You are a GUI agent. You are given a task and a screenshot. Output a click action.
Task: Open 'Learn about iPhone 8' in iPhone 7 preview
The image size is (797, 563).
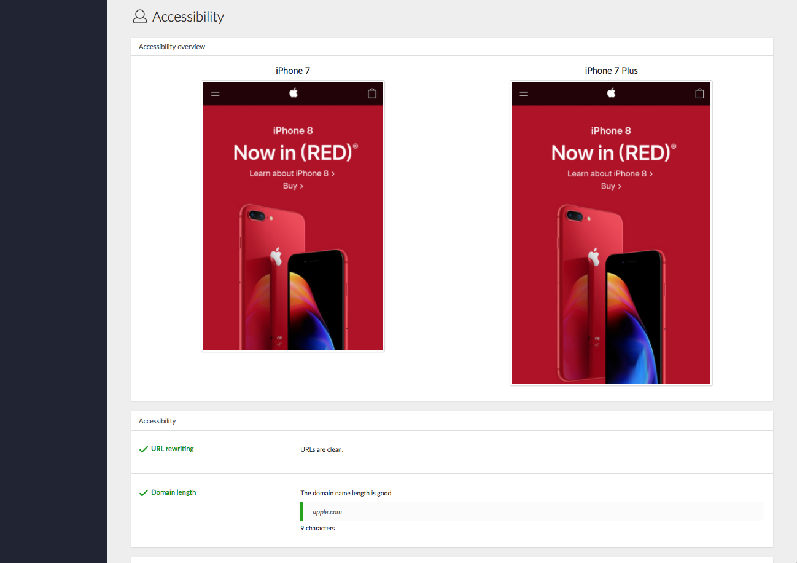(x=292, y=173)
